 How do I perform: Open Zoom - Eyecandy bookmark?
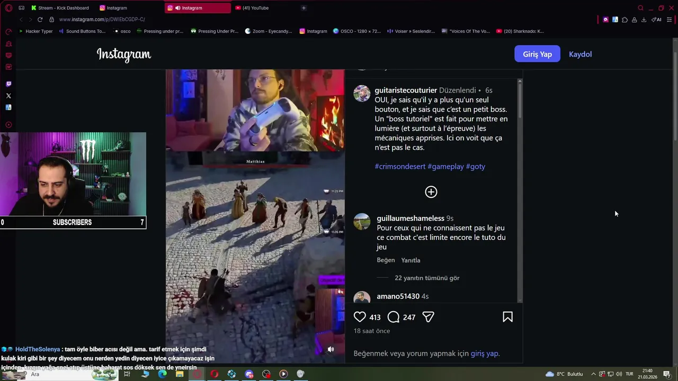pyautogui.click(x=269, y=31)
